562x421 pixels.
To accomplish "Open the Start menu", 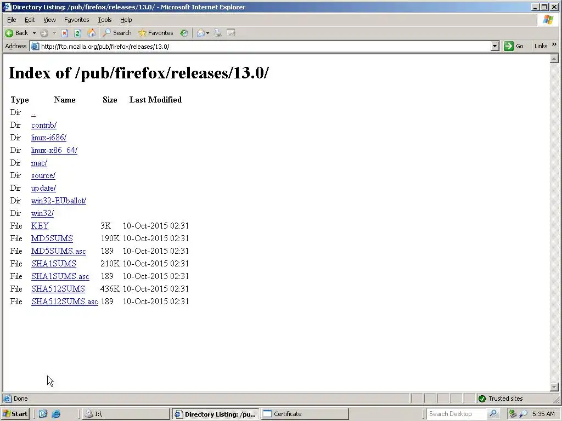I will [15, 414].
